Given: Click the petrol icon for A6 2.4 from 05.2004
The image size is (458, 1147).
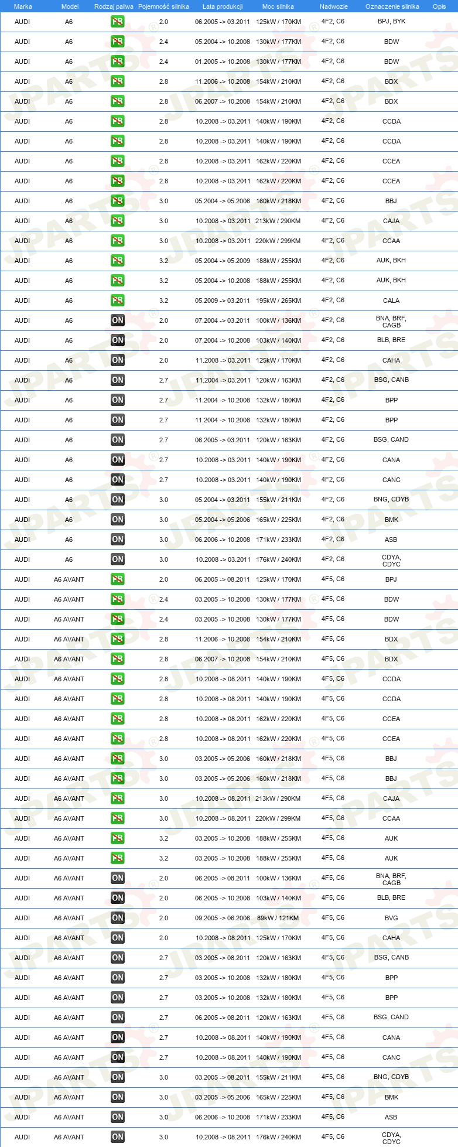Looking at the screenshot, I should tap(118, 42).
